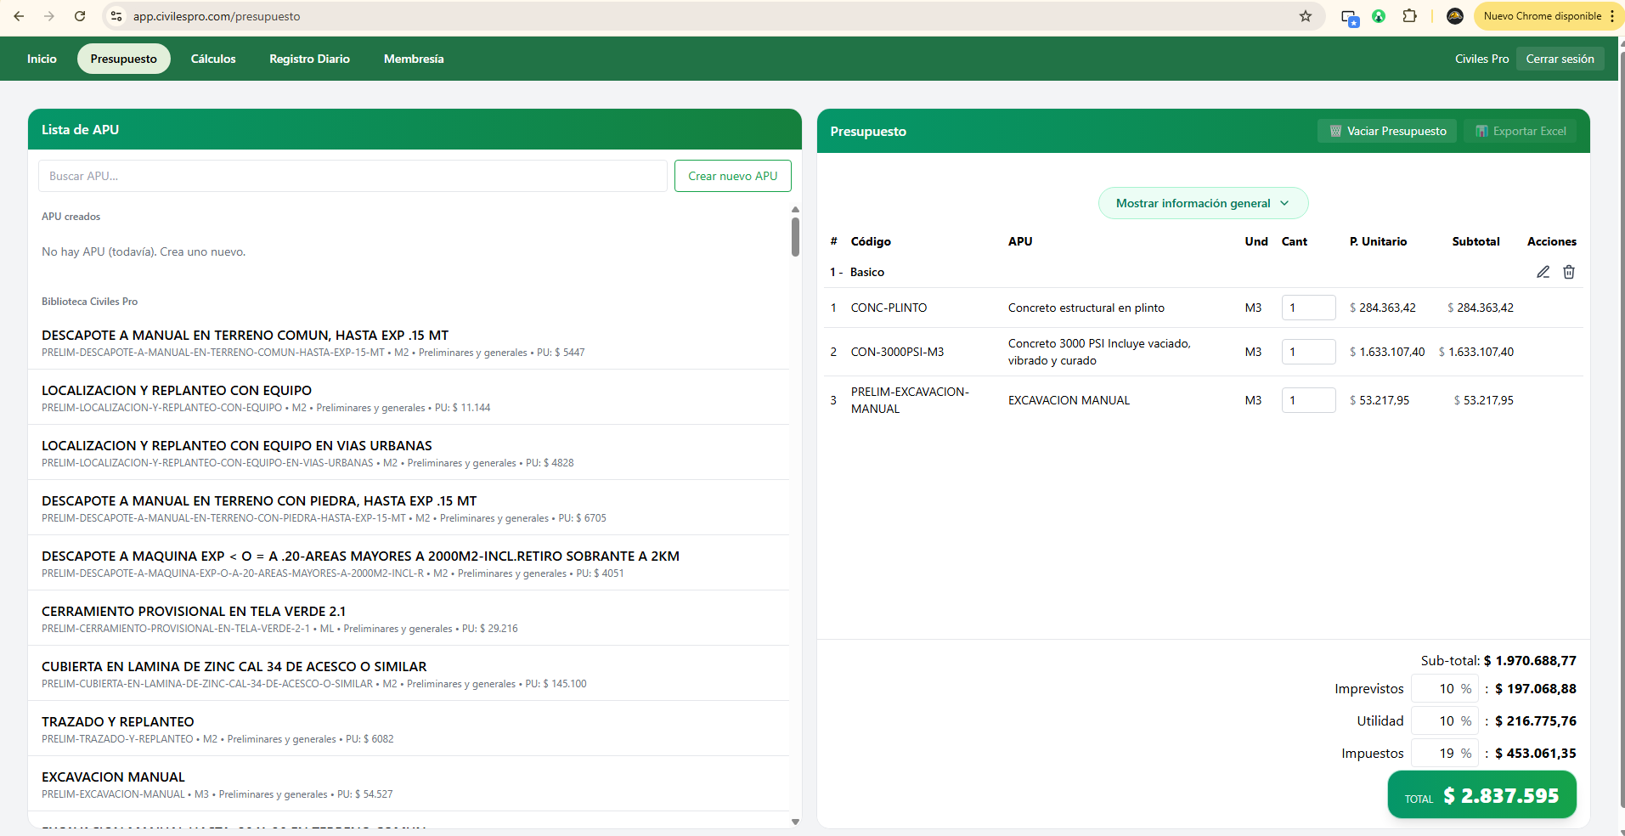Open the browser extensions puzzle icon
The image size is (1625, 836).
pyautogui.click(x=1409, y=16)
